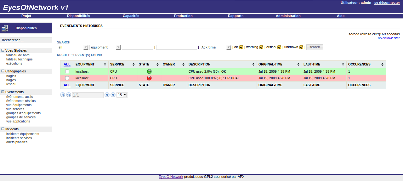Jump to last page of results

113,95
